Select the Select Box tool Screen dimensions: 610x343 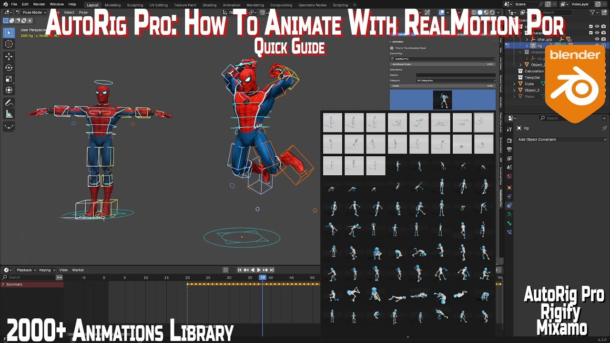(x=9, y=33)
